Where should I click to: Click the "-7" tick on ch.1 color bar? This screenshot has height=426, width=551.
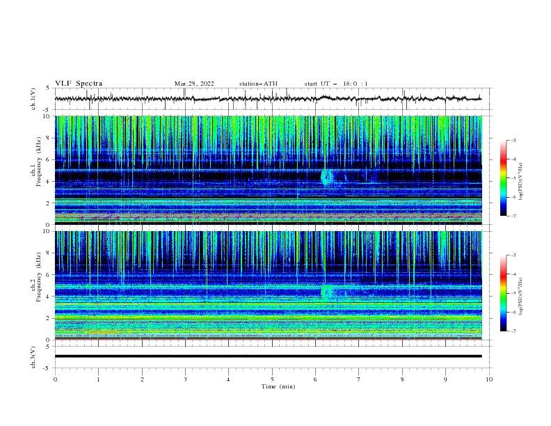pos(513,216)
